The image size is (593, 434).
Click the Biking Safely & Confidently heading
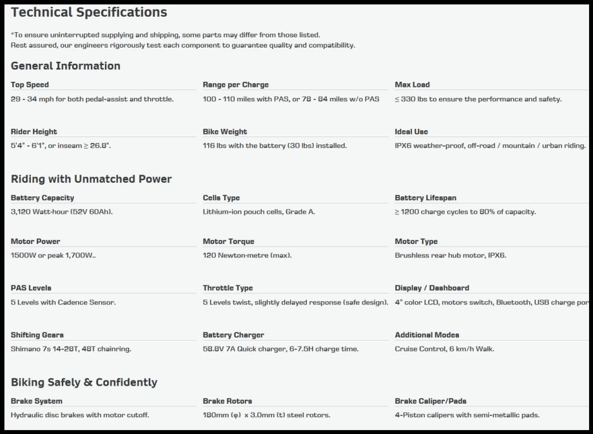pyautogui.click(x=84, y=382)
